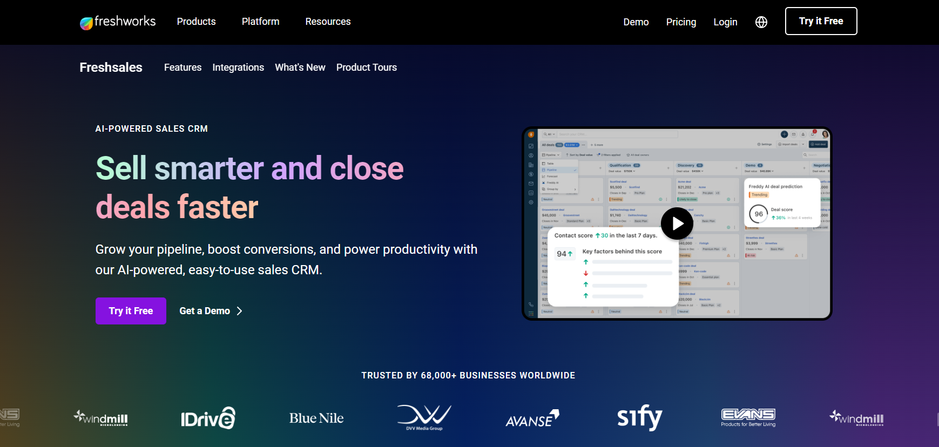This screenshot has height=447, width=939.
Task: Open the Resources menu
Action: (x=328, y=22)
